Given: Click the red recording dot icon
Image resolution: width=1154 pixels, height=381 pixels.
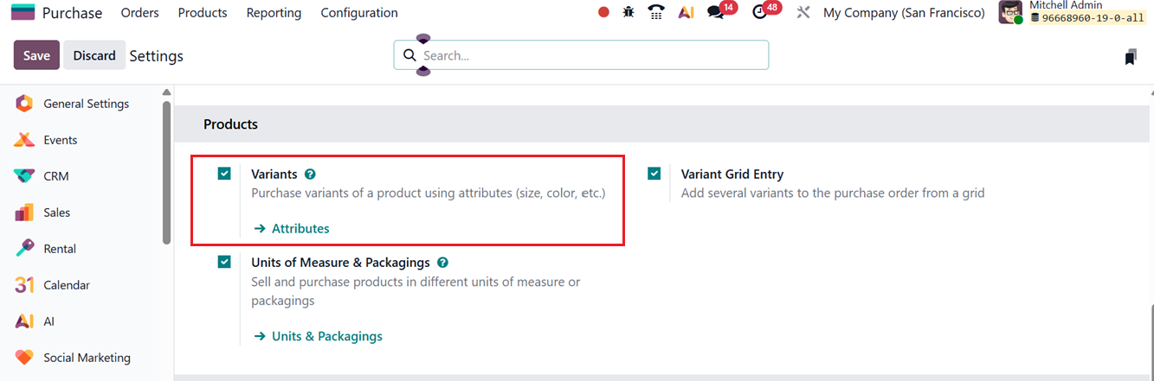Looking at the screenshot, I should point(603,13).
